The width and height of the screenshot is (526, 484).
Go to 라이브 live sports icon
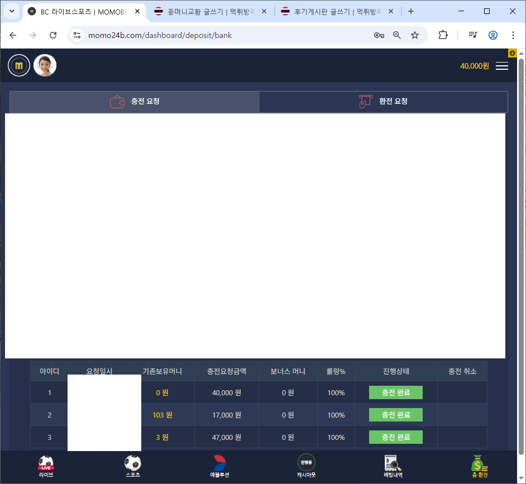click(46, 466)
